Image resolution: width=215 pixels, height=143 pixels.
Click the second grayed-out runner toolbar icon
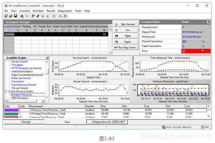[47, 16]
